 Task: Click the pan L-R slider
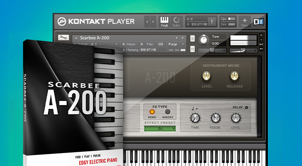(212, 51)
